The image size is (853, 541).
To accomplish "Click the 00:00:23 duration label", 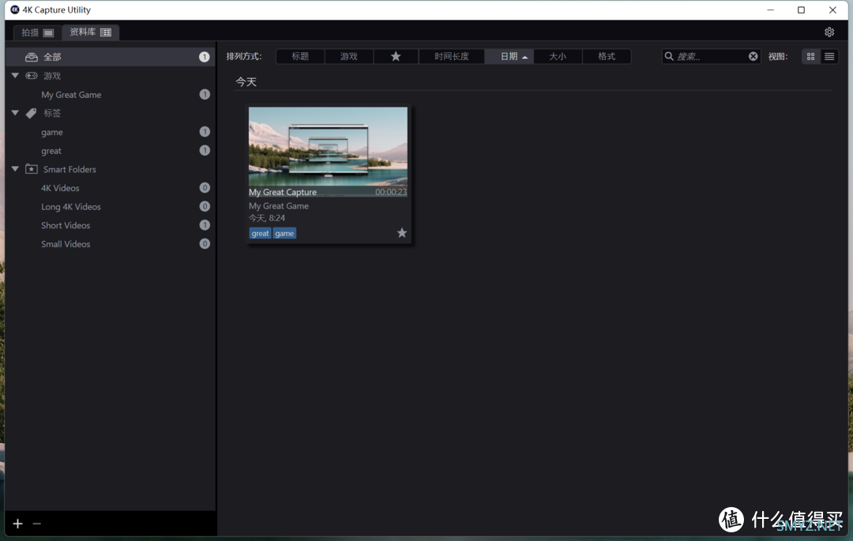I will pos(391,192).
